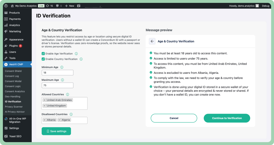This screenshot has height=145, width=274.
Task: Click info icon next to Allowed Countries
Action: point(68,94)
